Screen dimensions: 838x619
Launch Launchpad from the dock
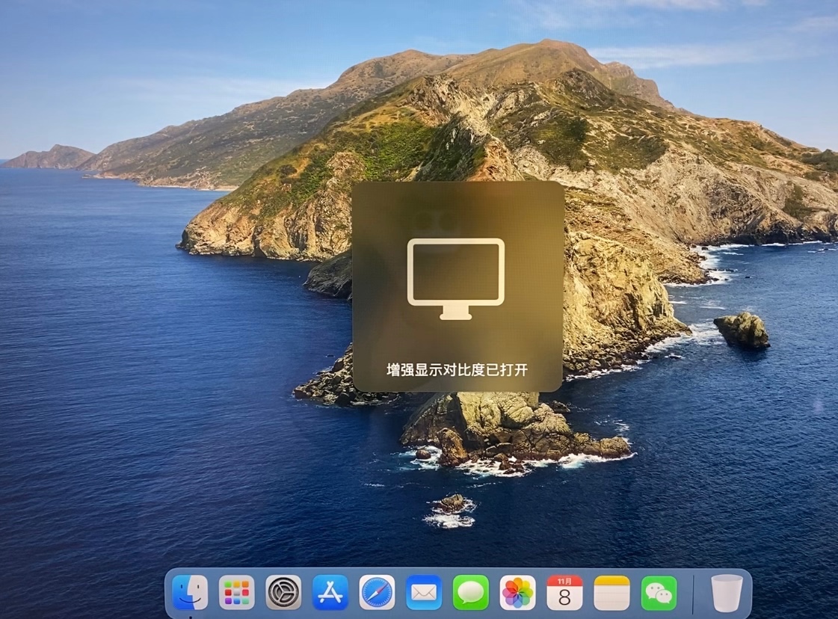237,593
